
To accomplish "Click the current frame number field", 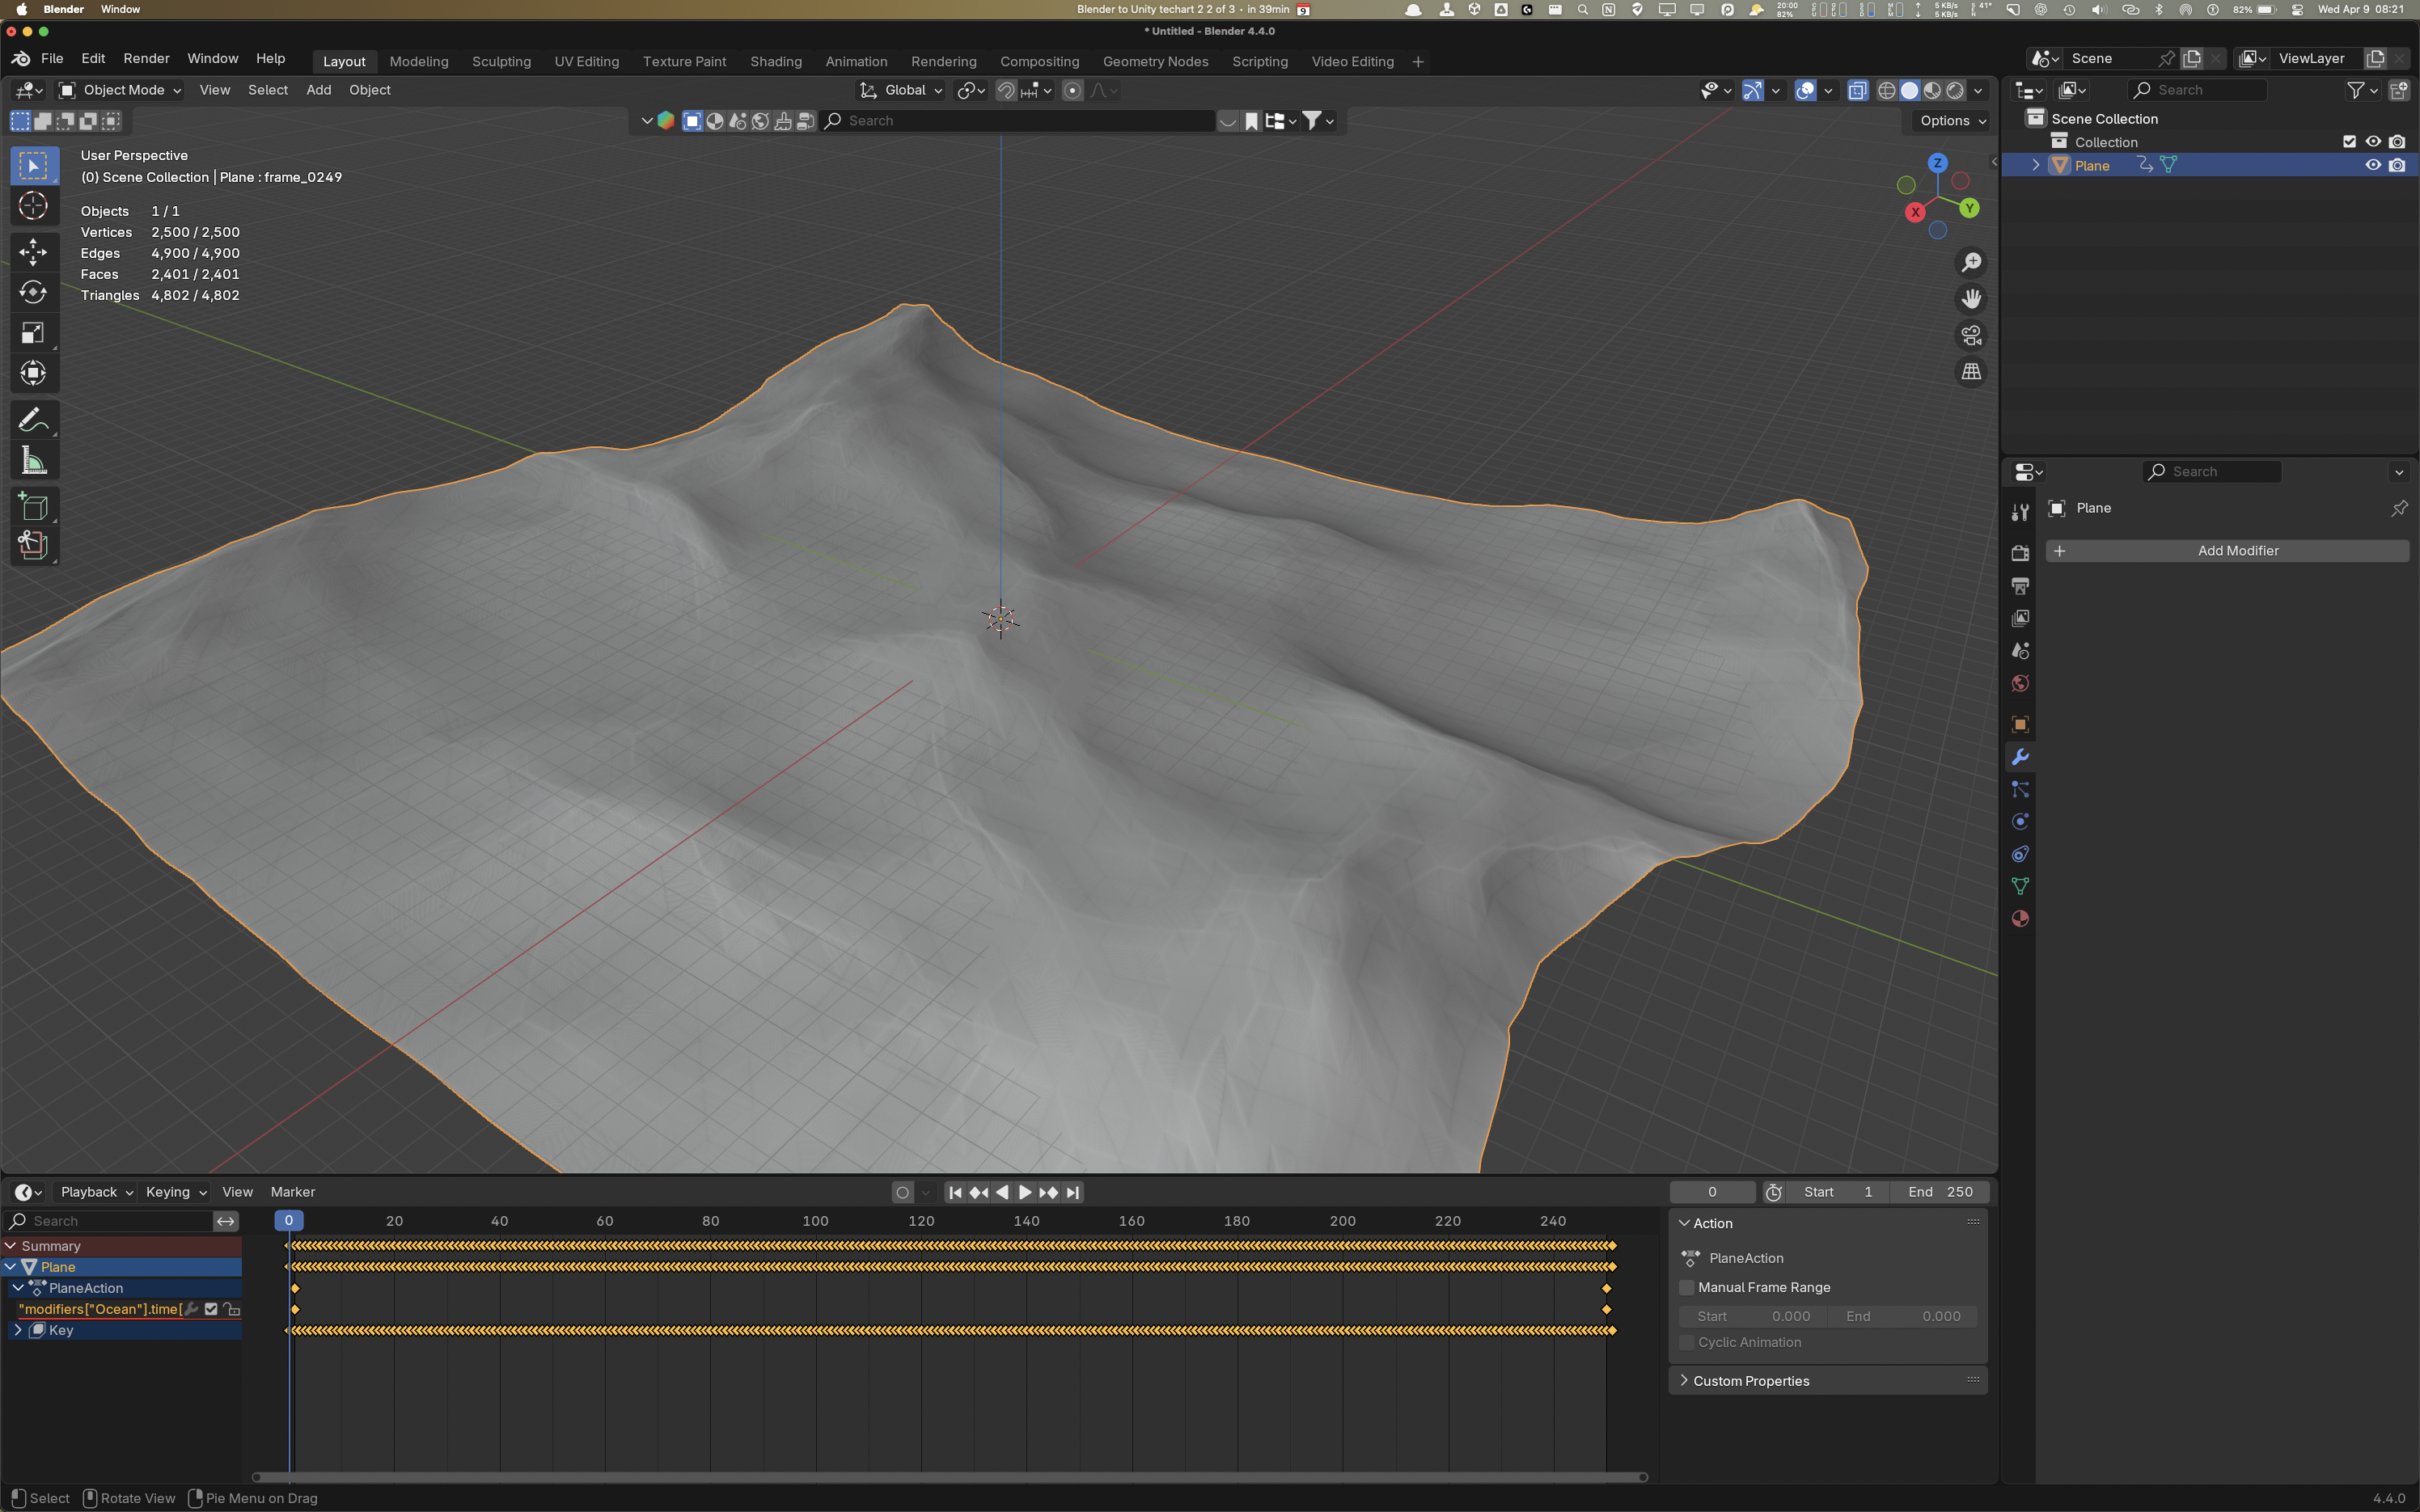I will tap(1712, 1192).
